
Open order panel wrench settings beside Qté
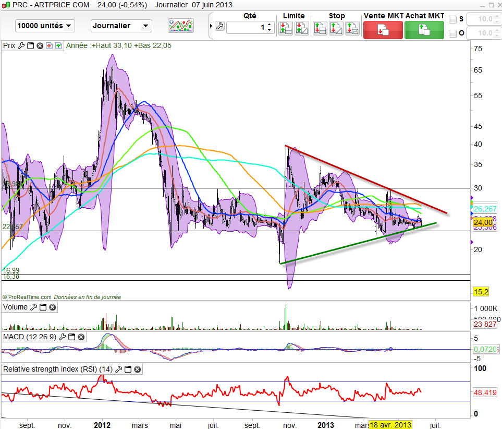tap(219, 27)
